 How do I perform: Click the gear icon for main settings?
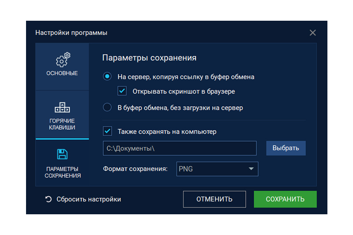(63, 60)
